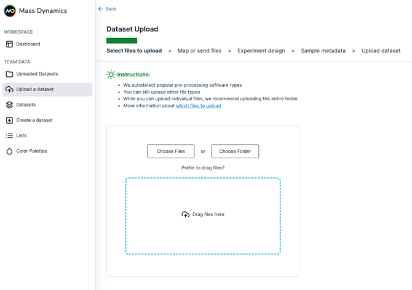The width and height of the screenshot is (412, 290).
Task: Select the Map or send files step
Action: click(x=199, y=51)
